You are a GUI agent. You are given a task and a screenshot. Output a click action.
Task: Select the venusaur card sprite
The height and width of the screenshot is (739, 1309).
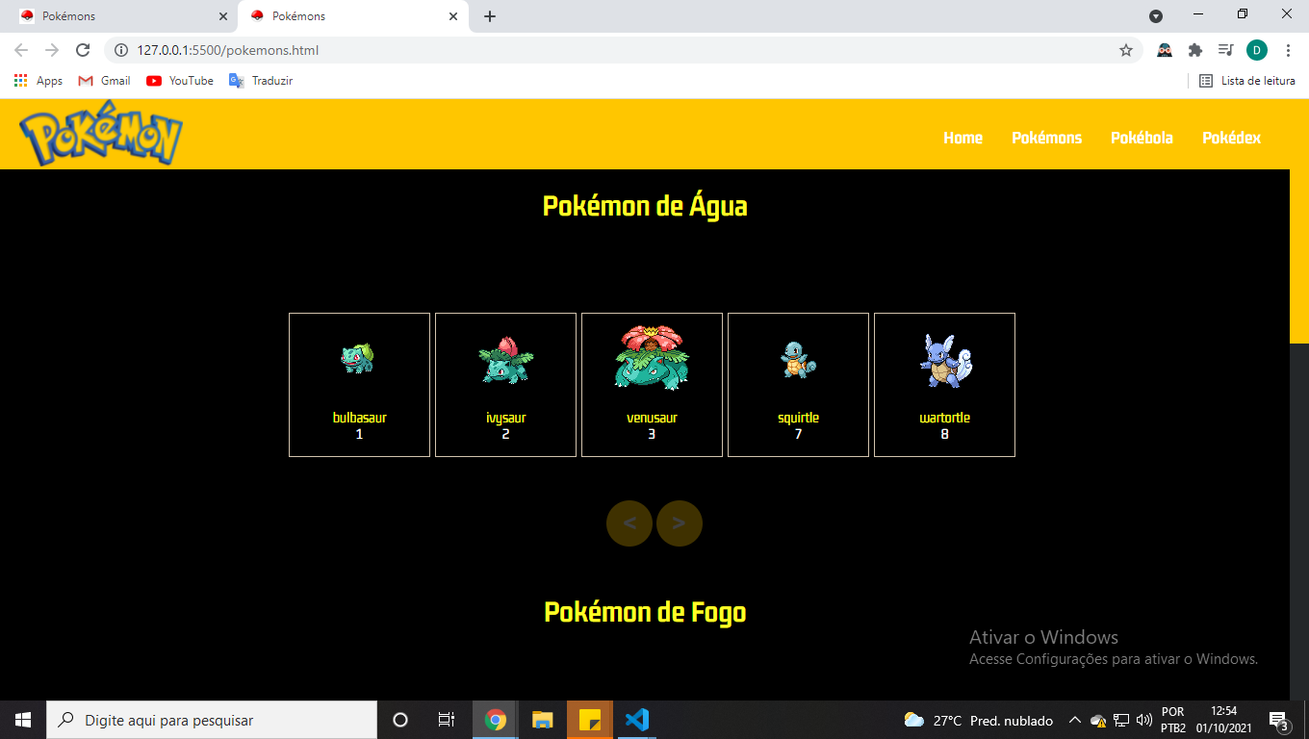[652, 357]
